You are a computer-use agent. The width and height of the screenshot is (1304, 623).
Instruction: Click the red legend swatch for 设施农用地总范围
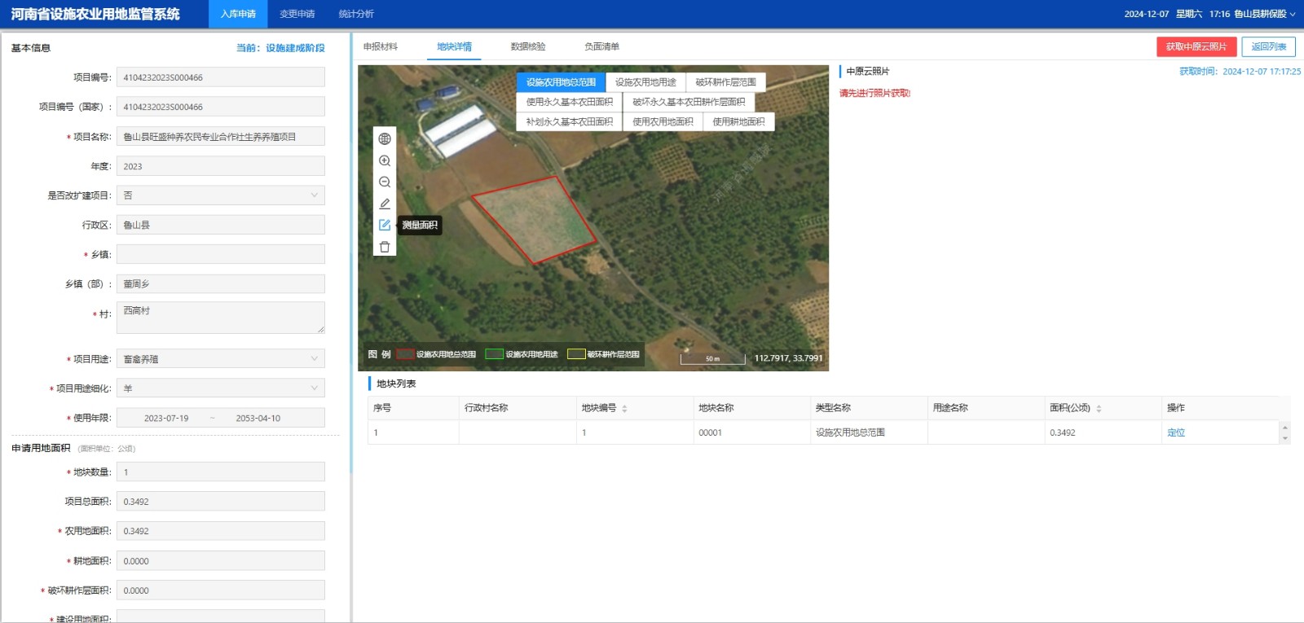(x=405, y=354)
